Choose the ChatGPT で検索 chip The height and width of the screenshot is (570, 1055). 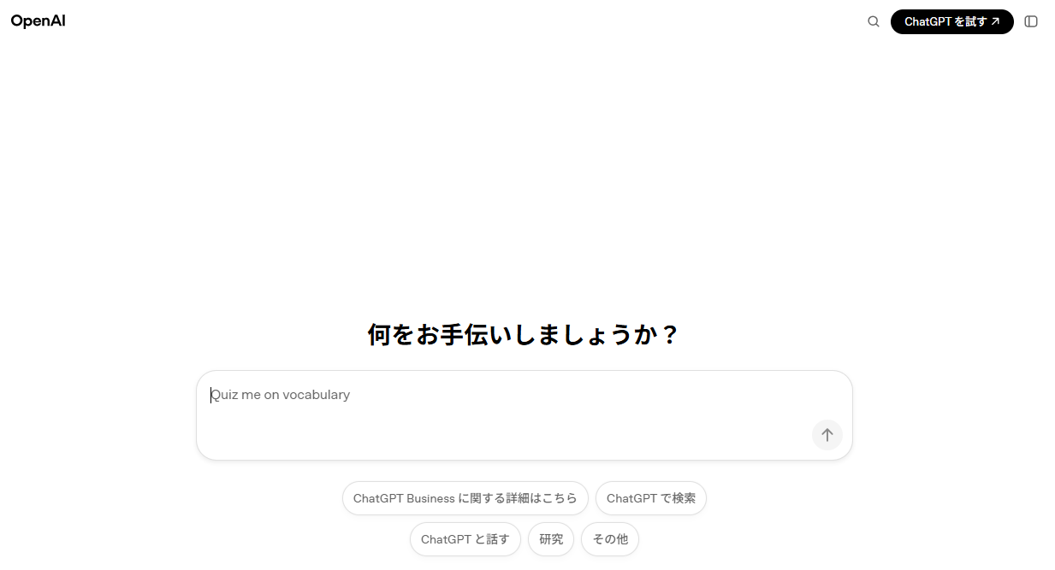click(651, 498)
